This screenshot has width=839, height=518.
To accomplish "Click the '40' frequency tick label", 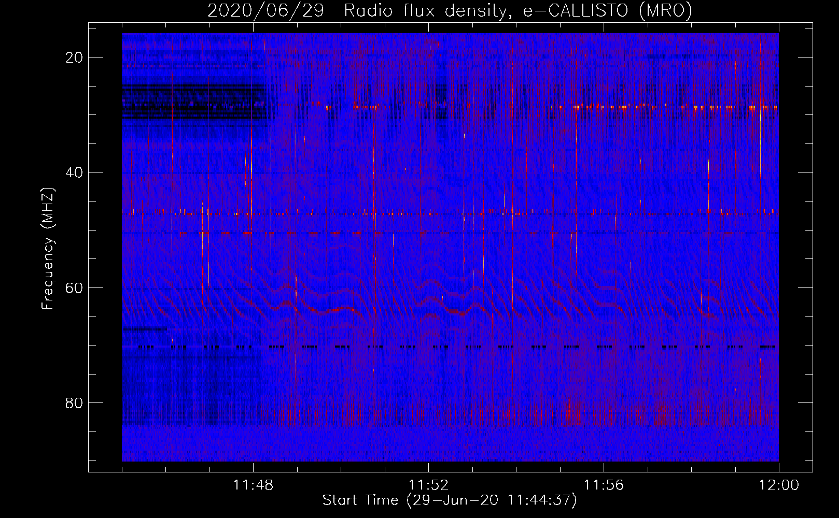I will (75, 172).
